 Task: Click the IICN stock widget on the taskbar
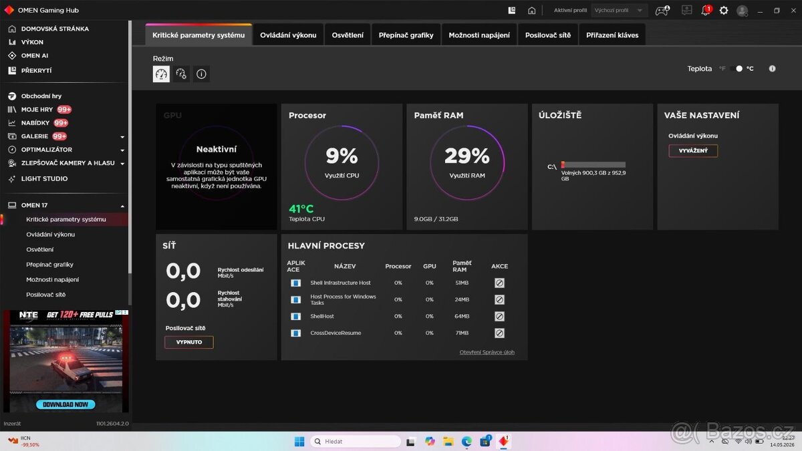[x=23, y=441]
